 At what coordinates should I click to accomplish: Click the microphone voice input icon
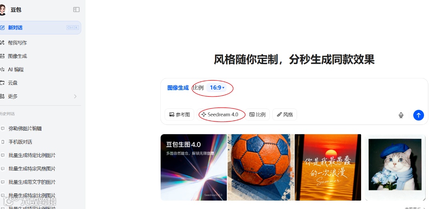[401, 115]
